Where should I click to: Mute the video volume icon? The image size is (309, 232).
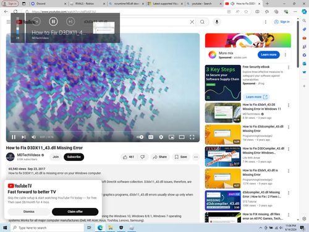click(33, 137)
